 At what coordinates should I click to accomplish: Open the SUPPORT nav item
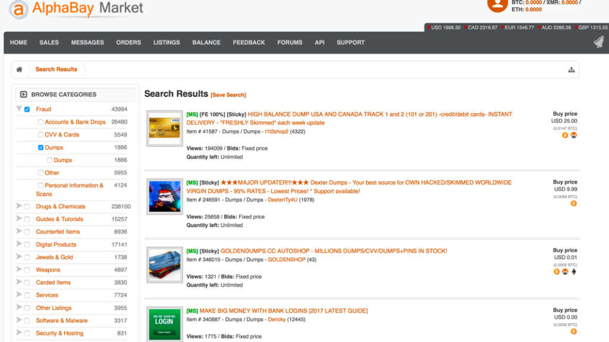tap(351, 42)
